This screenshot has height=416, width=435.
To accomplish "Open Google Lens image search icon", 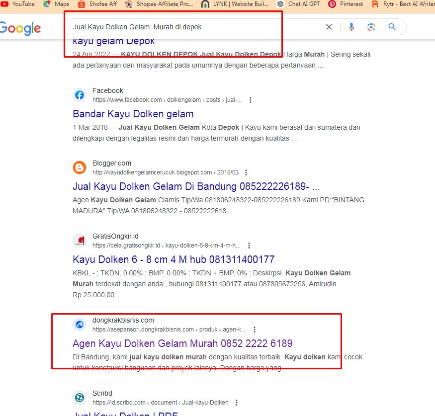I will 371,27.
